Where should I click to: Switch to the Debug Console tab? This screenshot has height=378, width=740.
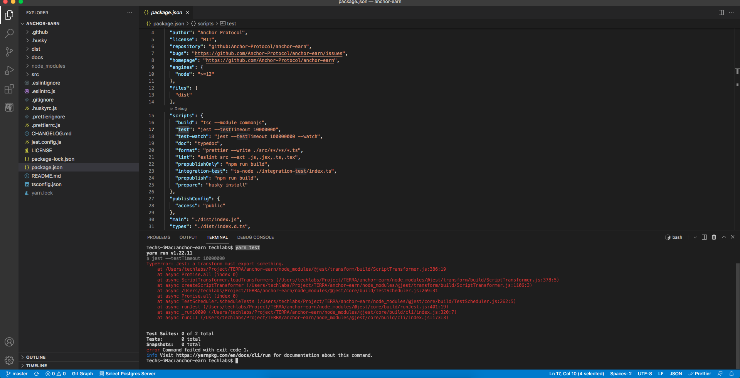pyautogui.click(x=256, y=237)
